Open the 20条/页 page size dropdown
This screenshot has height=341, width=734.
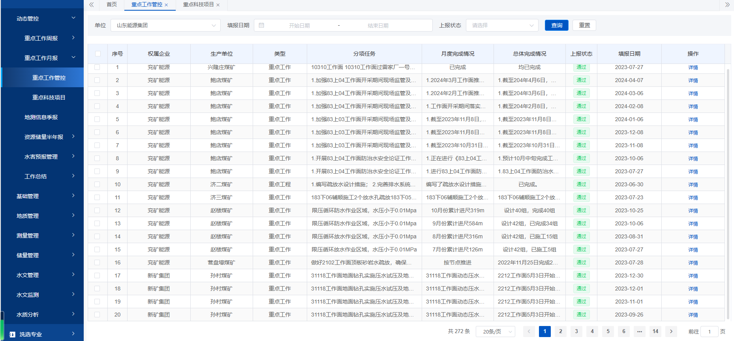coord(496,332)
